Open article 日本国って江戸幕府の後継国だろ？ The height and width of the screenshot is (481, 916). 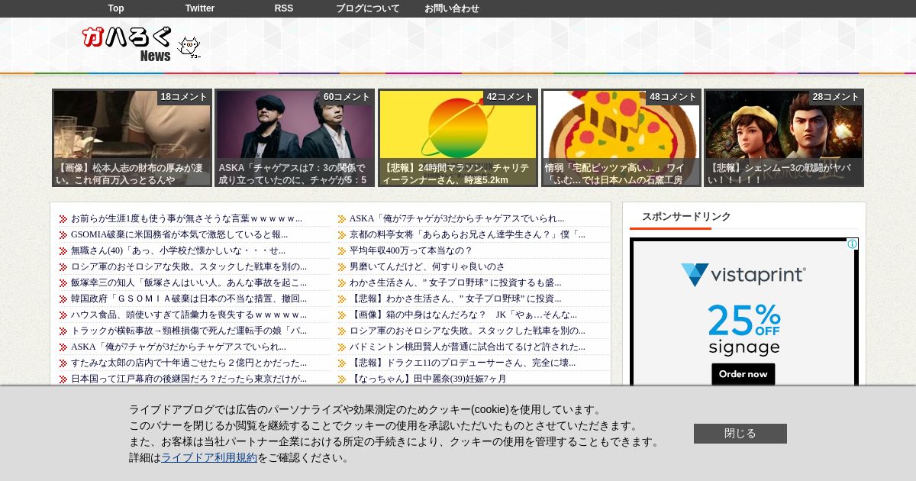(x=189, y=379)
